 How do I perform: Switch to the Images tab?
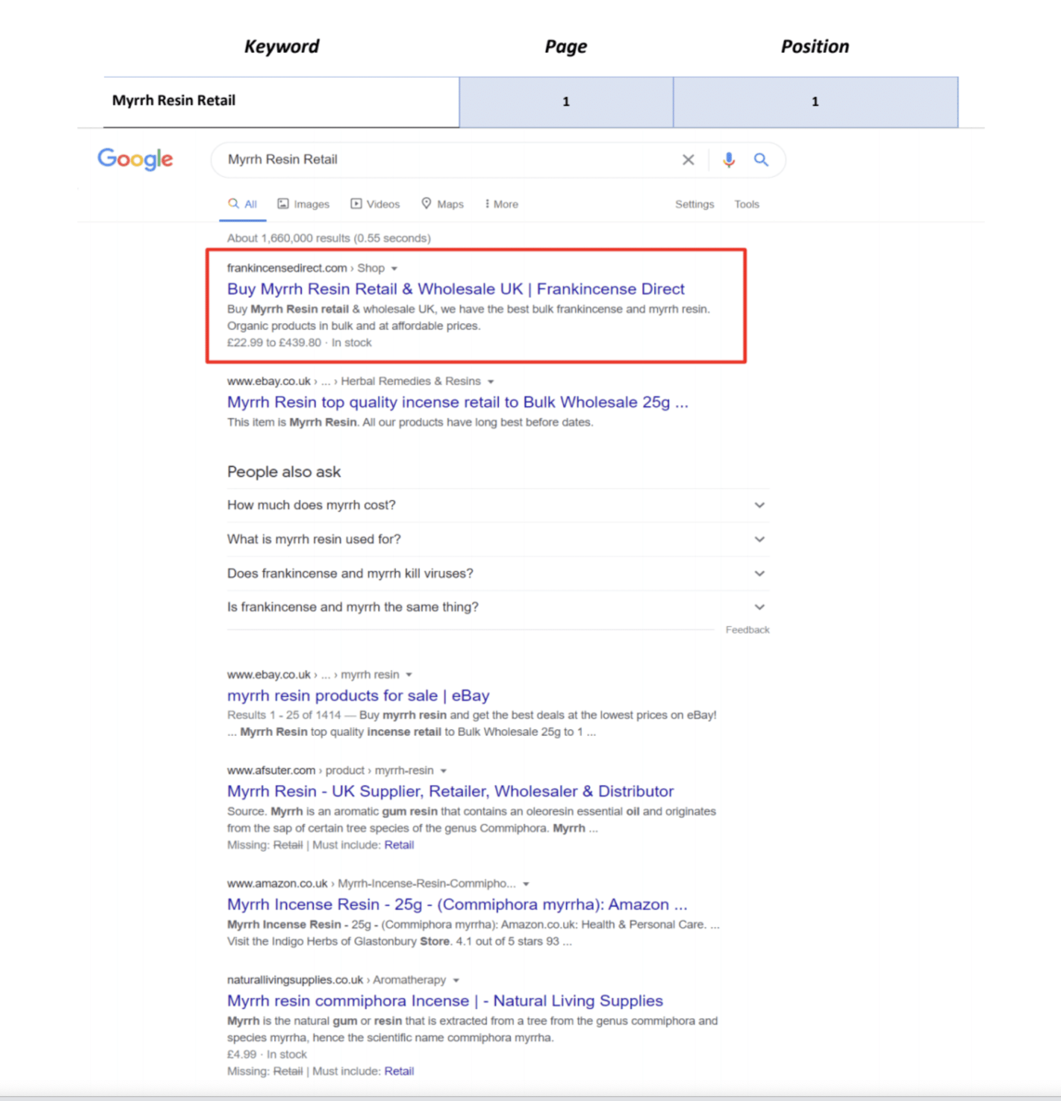point(303,204)
